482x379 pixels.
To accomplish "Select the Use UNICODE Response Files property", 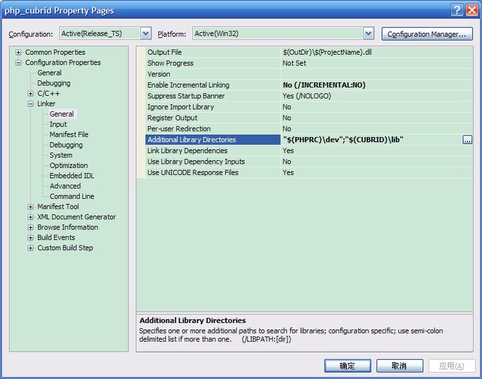I will pyautogui.click(x=192, y=172).
